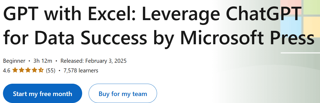Screen dimensions: 320x103
Task: Click the white line below the logo
Action: pos(300,53)
